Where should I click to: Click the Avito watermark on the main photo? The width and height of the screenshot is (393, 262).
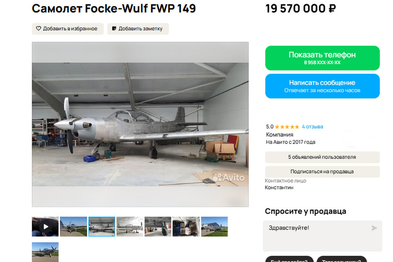pos(229,178)
